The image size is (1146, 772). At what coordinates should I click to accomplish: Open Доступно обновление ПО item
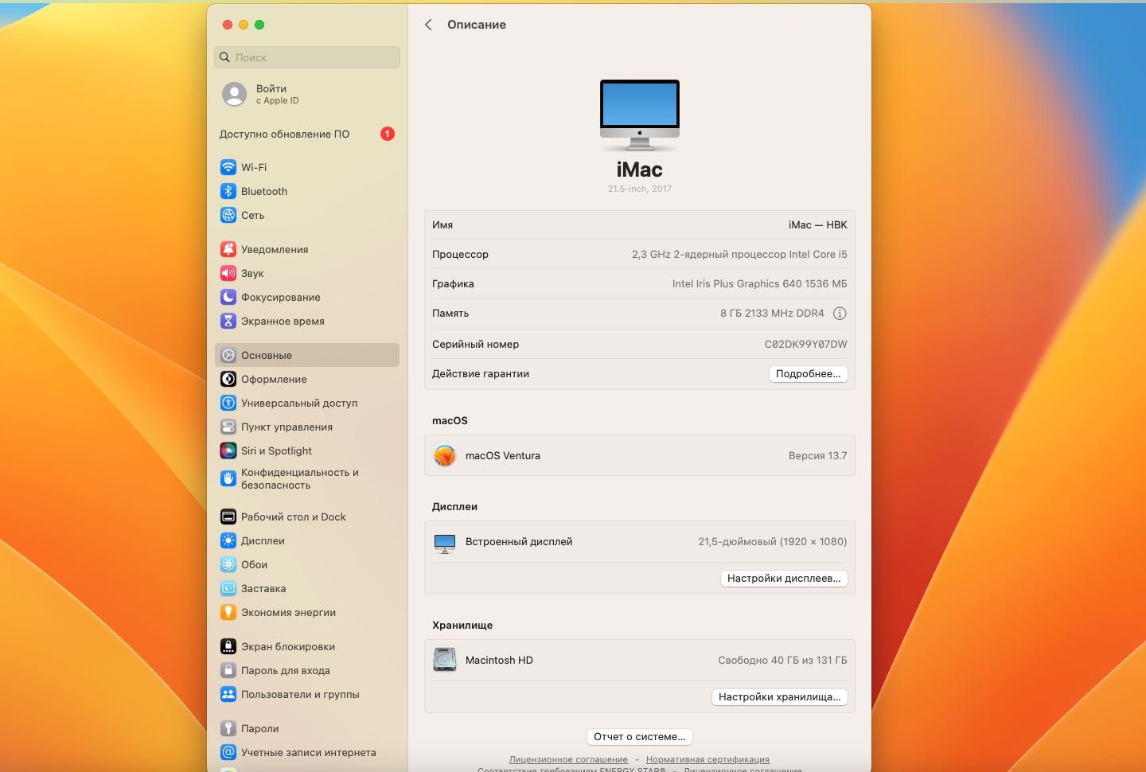pos(307,134)
